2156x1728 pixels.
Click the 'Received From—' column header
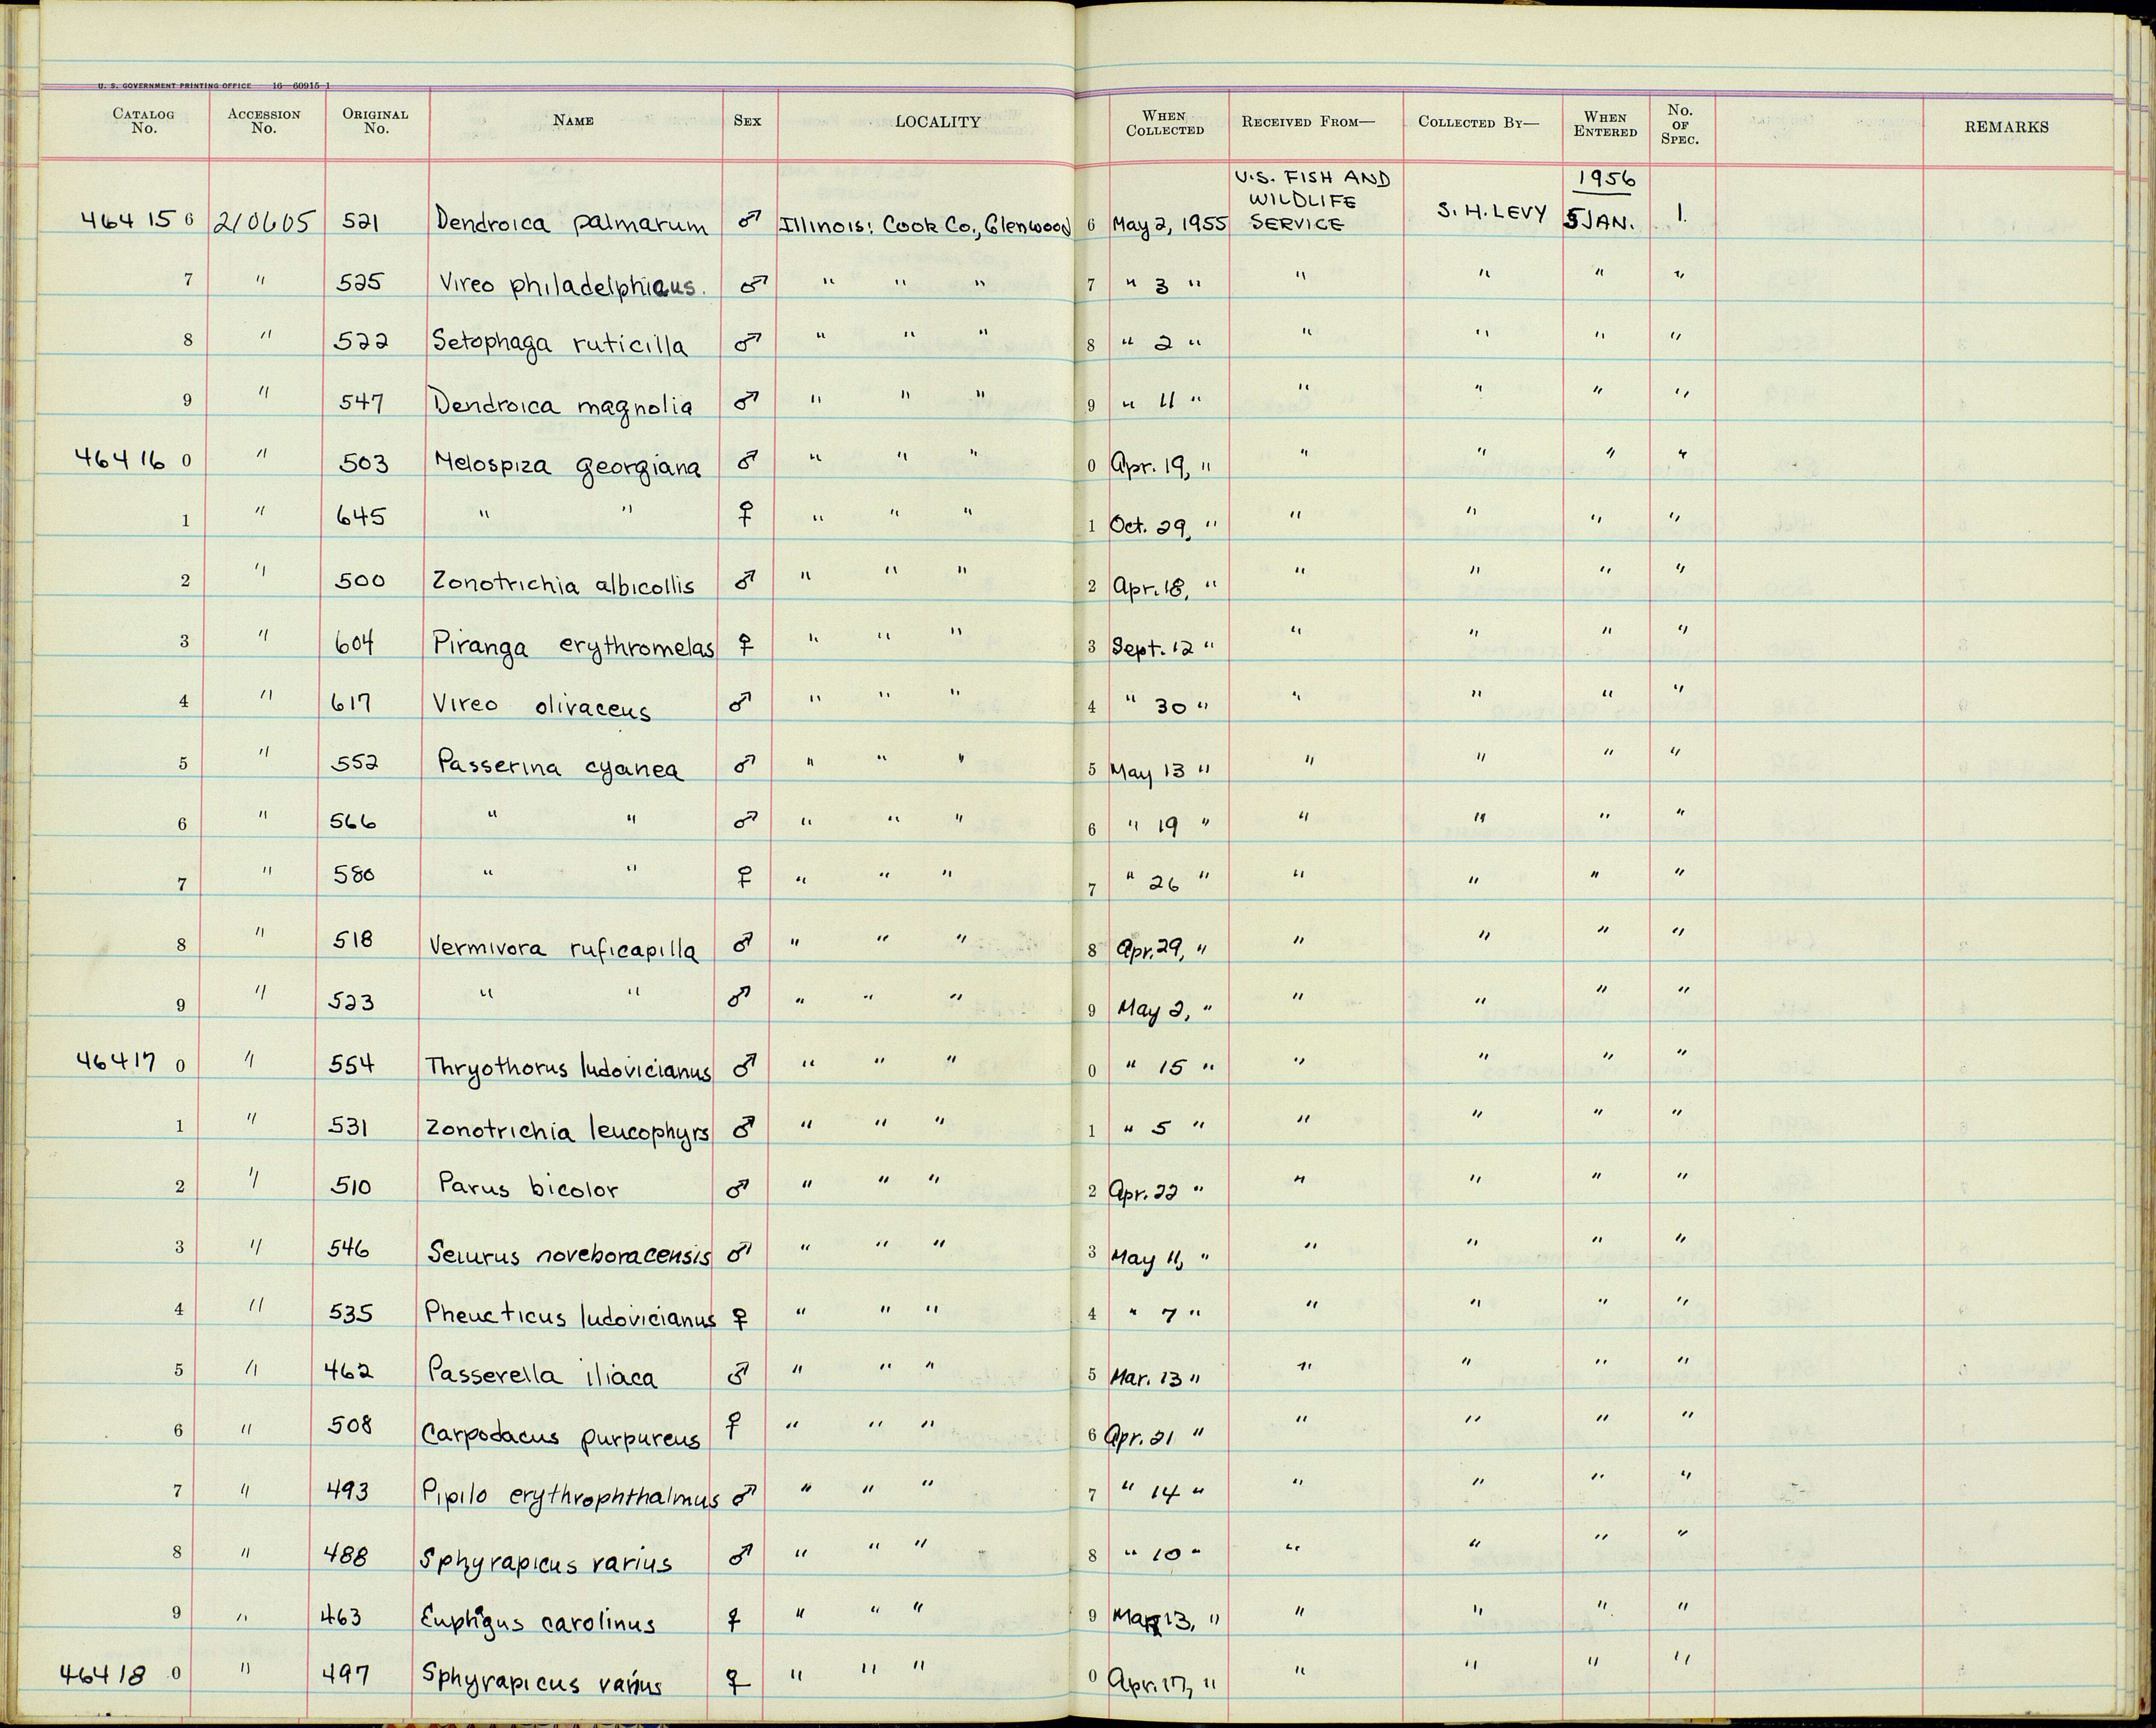1308,122
